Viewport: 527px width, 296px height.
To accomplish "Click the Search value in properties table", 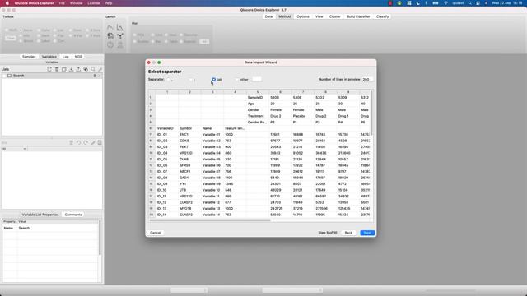I will tap(24, 229).
